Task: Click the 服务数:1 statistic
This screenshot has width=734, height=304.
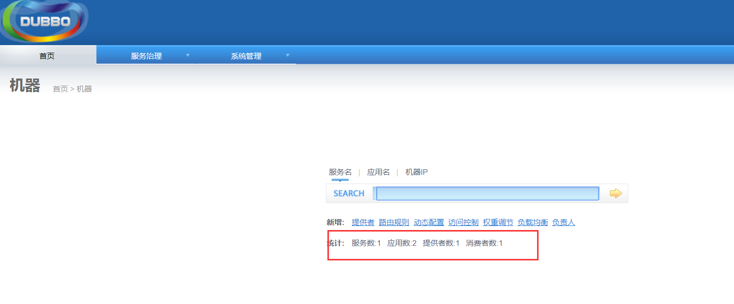Action: [366, 243]
